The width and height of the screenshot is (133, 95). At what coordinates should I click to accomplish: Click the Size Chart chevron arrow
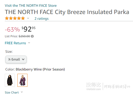click(x=22, y=92)
